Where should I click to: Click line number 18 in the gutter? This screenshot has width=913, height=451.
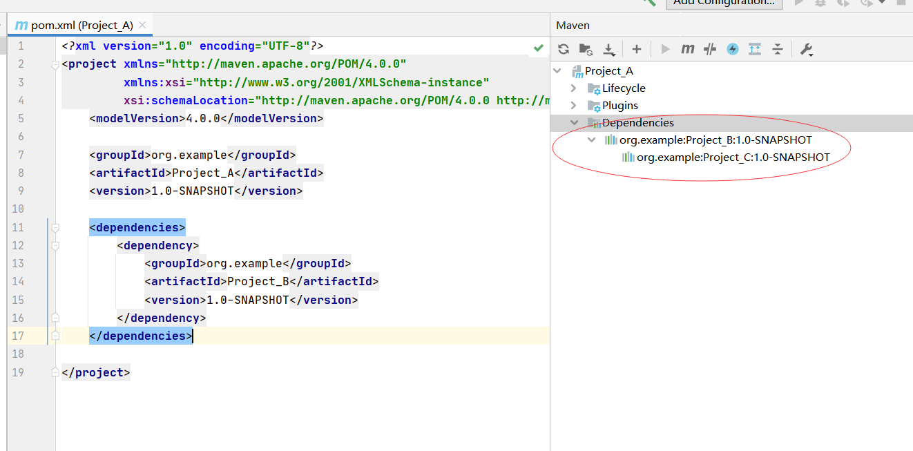click(18, 354)
